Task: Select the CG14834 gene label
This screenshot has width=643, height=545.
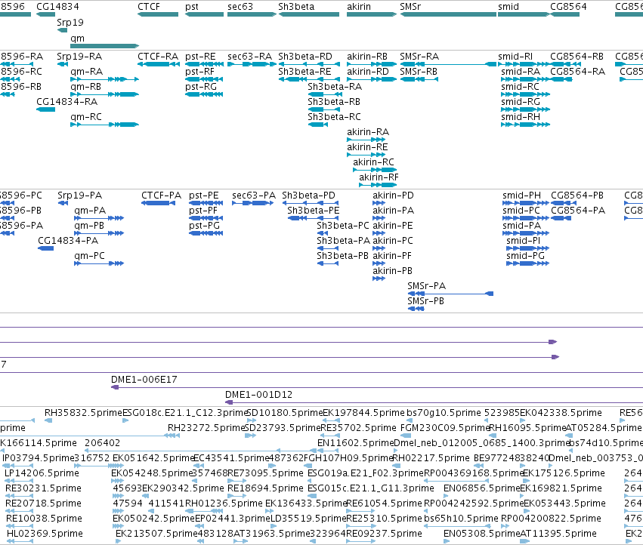Action: 58,7
